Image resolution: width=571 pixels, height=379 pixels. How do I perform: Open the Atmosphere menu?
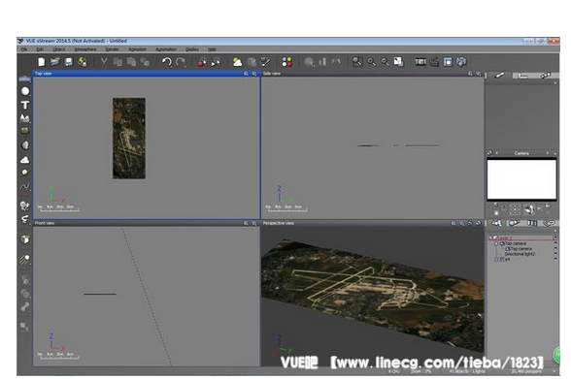pyautogui.click(x=85, y=49)
